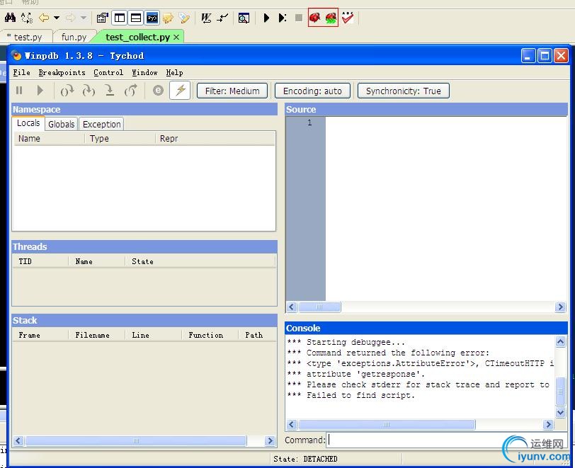Click the State: DETACHED status text
Image resolution: width=575 pixels, height=468 pixels.
pyautogui.click(x=305, y=460)
